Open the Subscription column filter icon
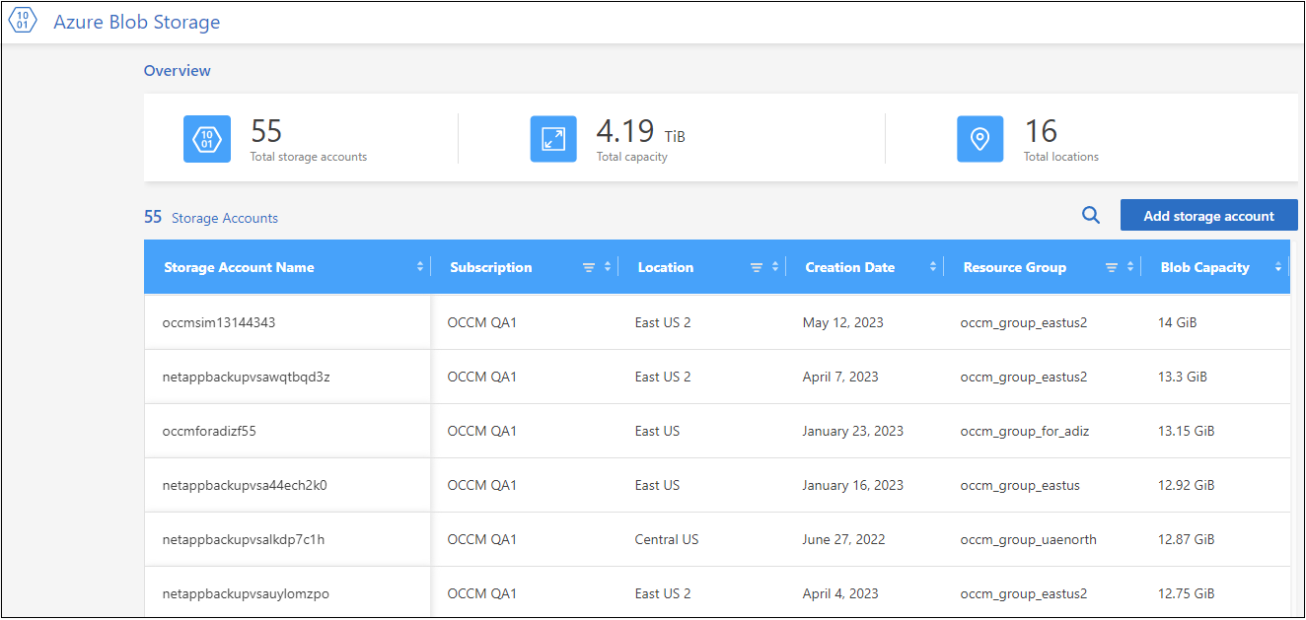The image size is (1306, 620). point(589,267)
